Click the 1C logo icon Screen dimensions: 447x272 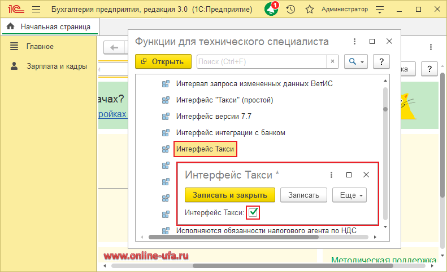point(16,10)
